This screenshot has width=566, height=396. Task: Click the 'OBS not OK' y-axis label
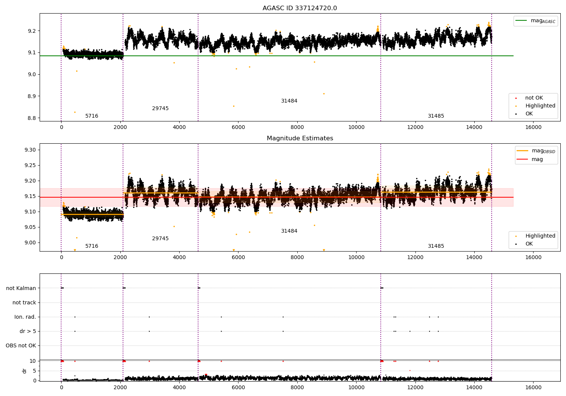point(21,346)
